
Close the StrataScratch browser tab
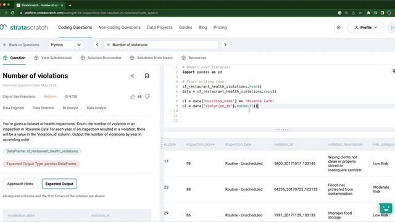pos(62,5)
